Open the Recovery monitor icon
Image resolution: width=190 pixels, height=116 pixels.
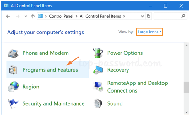[x=98, y=70]
